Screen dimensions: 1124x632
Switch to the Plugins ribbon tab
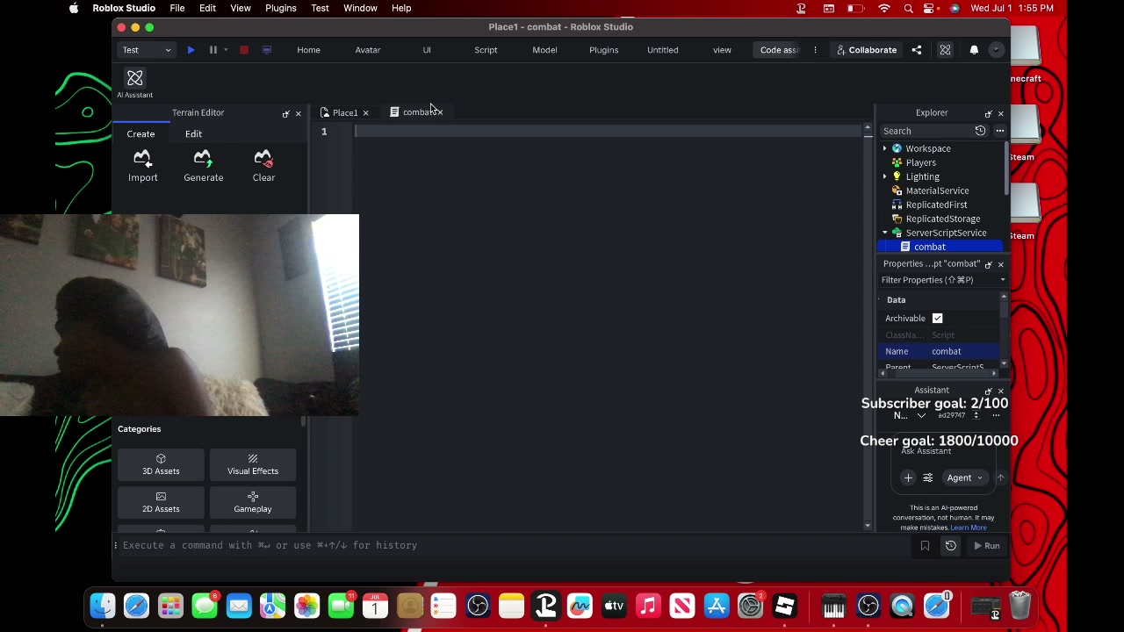coord(603,50)
